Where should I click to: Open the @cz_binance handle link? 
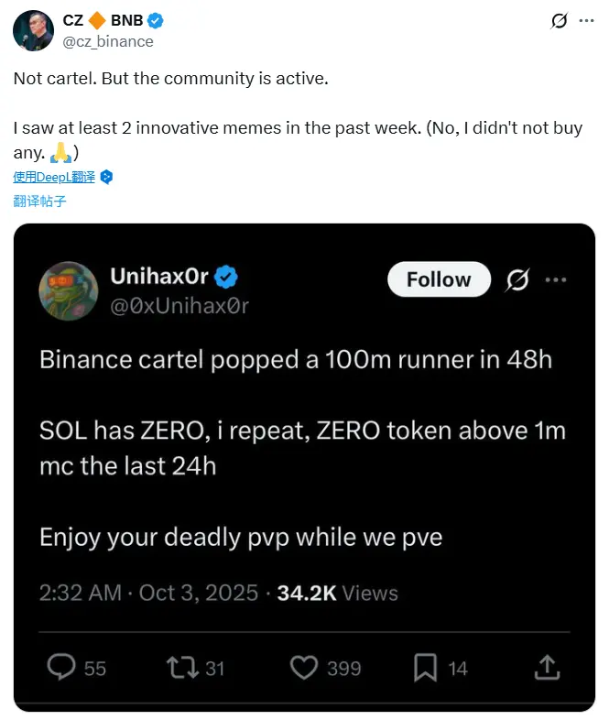108,42
